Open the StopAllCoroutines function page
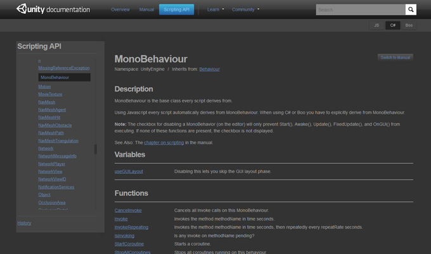The width and height of the screenshot is (431, 254). click(132, 252)
